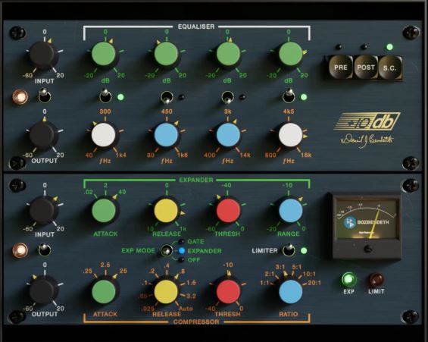This screenshot has width=428, height=342.
Task: Enable the S.C. sidechain button
Action: pos(389,67)
